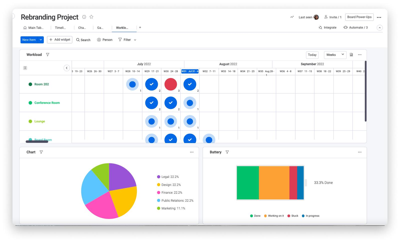Select the Room 202 row label
Image resolution: width=400 pixels, height=242 pixels.
click(x=42, y=84)
